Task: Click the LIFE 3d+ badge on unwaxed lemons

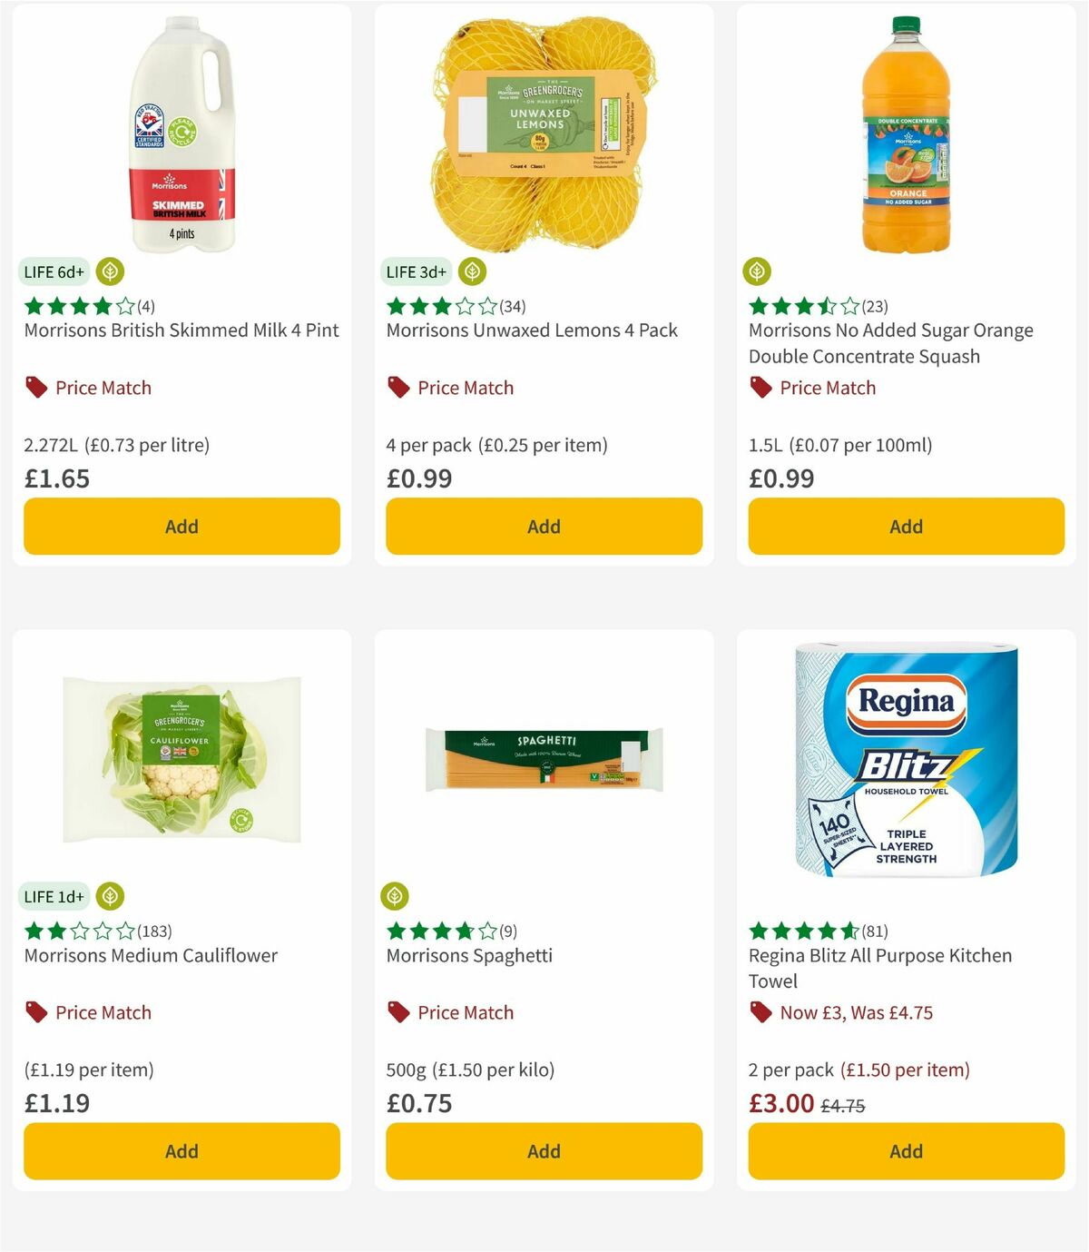Action: (x=416, y=271)
